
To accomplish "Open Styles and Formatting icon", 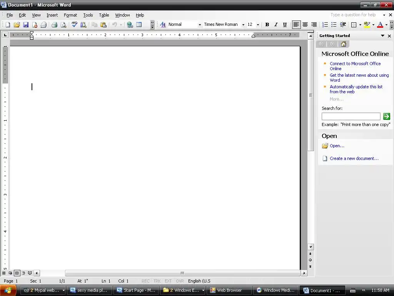I will pos(163,25).
